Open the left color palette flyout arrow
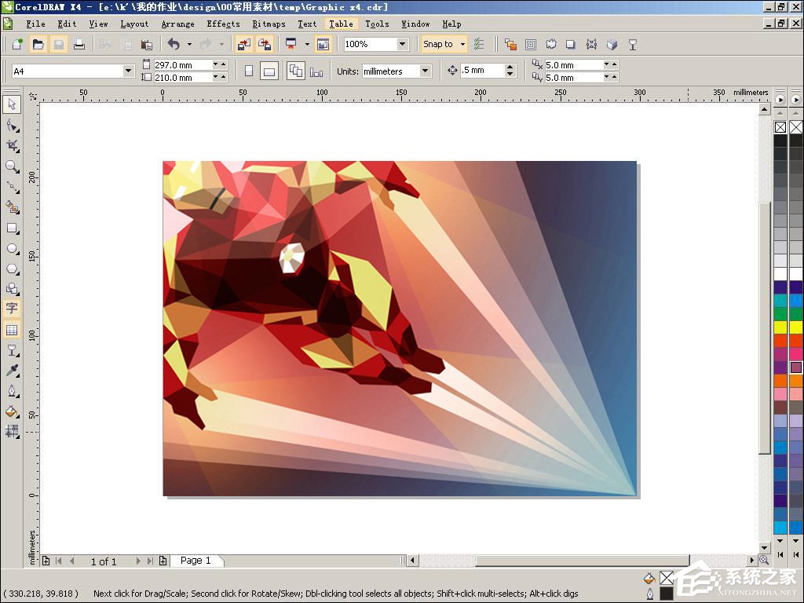Image resolution: width=804 pixels, height=603 pixels. (780, 100)
